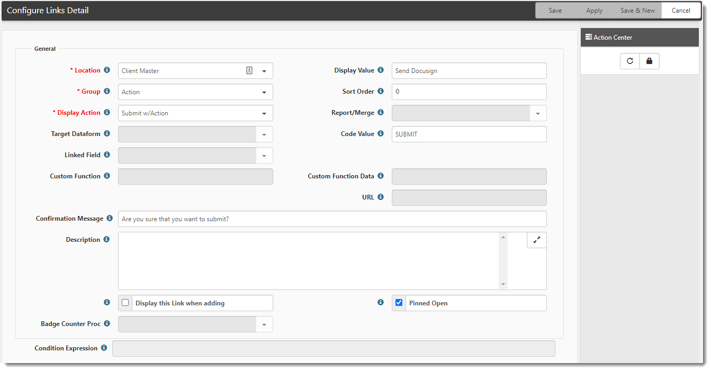
Task: Expand the Display Action dropdown
Action: (264, 113)
